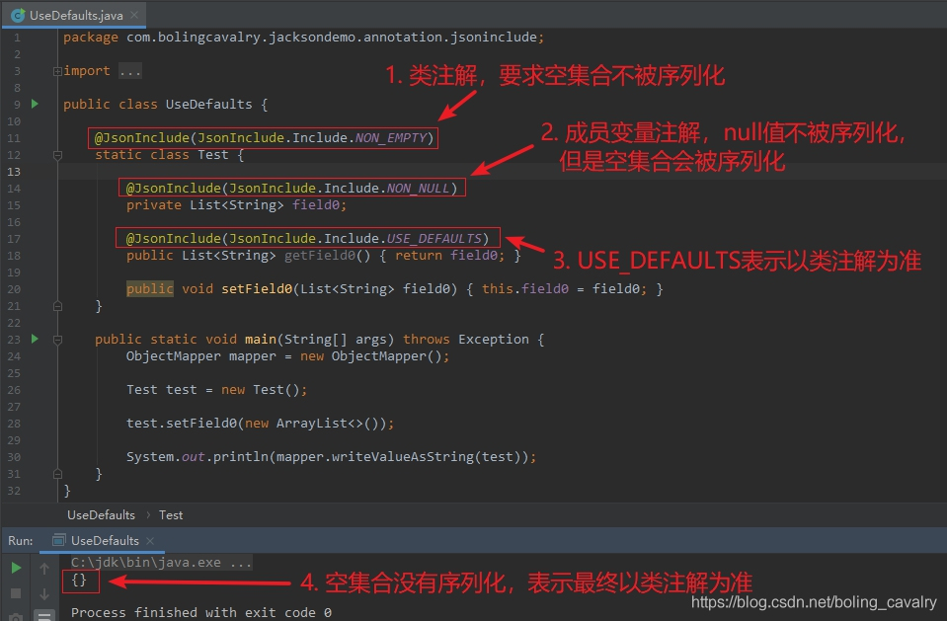Image resolution: width=947 pixels, height=621 pixels.
Task: Click the NON_EMPTY constant on line 11
Action: pyautogui.click(x=391, y=138)
